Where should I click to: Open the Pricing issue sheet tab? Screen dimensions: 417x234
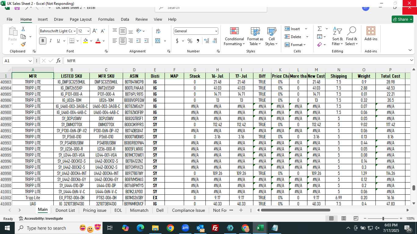[x=95, y=210]
